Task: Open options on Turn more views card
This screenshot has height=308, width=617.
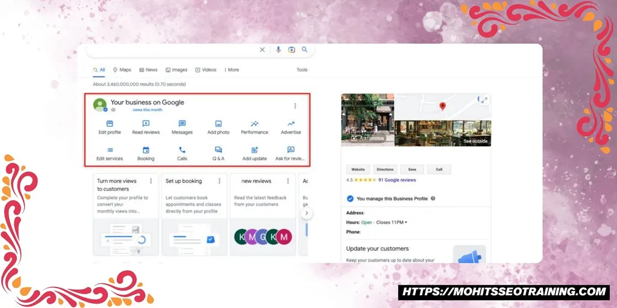Action: pyautogui.click(x=151, y=180)
